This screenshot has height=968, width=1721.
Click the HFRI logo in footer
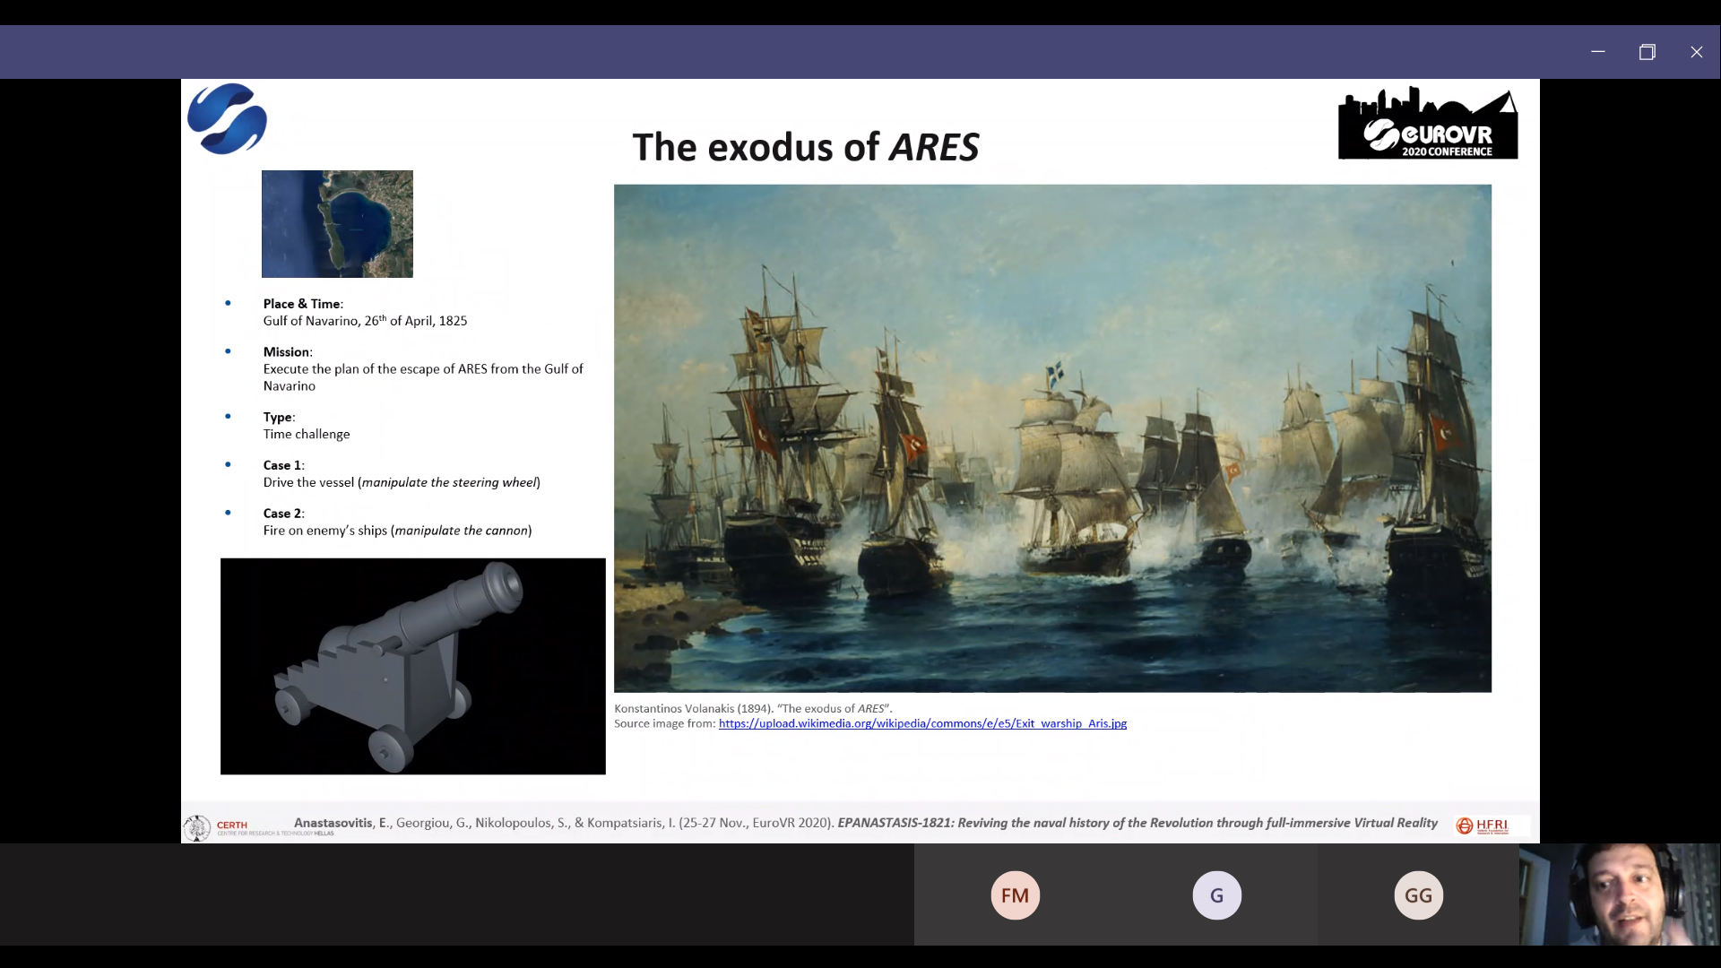click(x=1483, y=825)
